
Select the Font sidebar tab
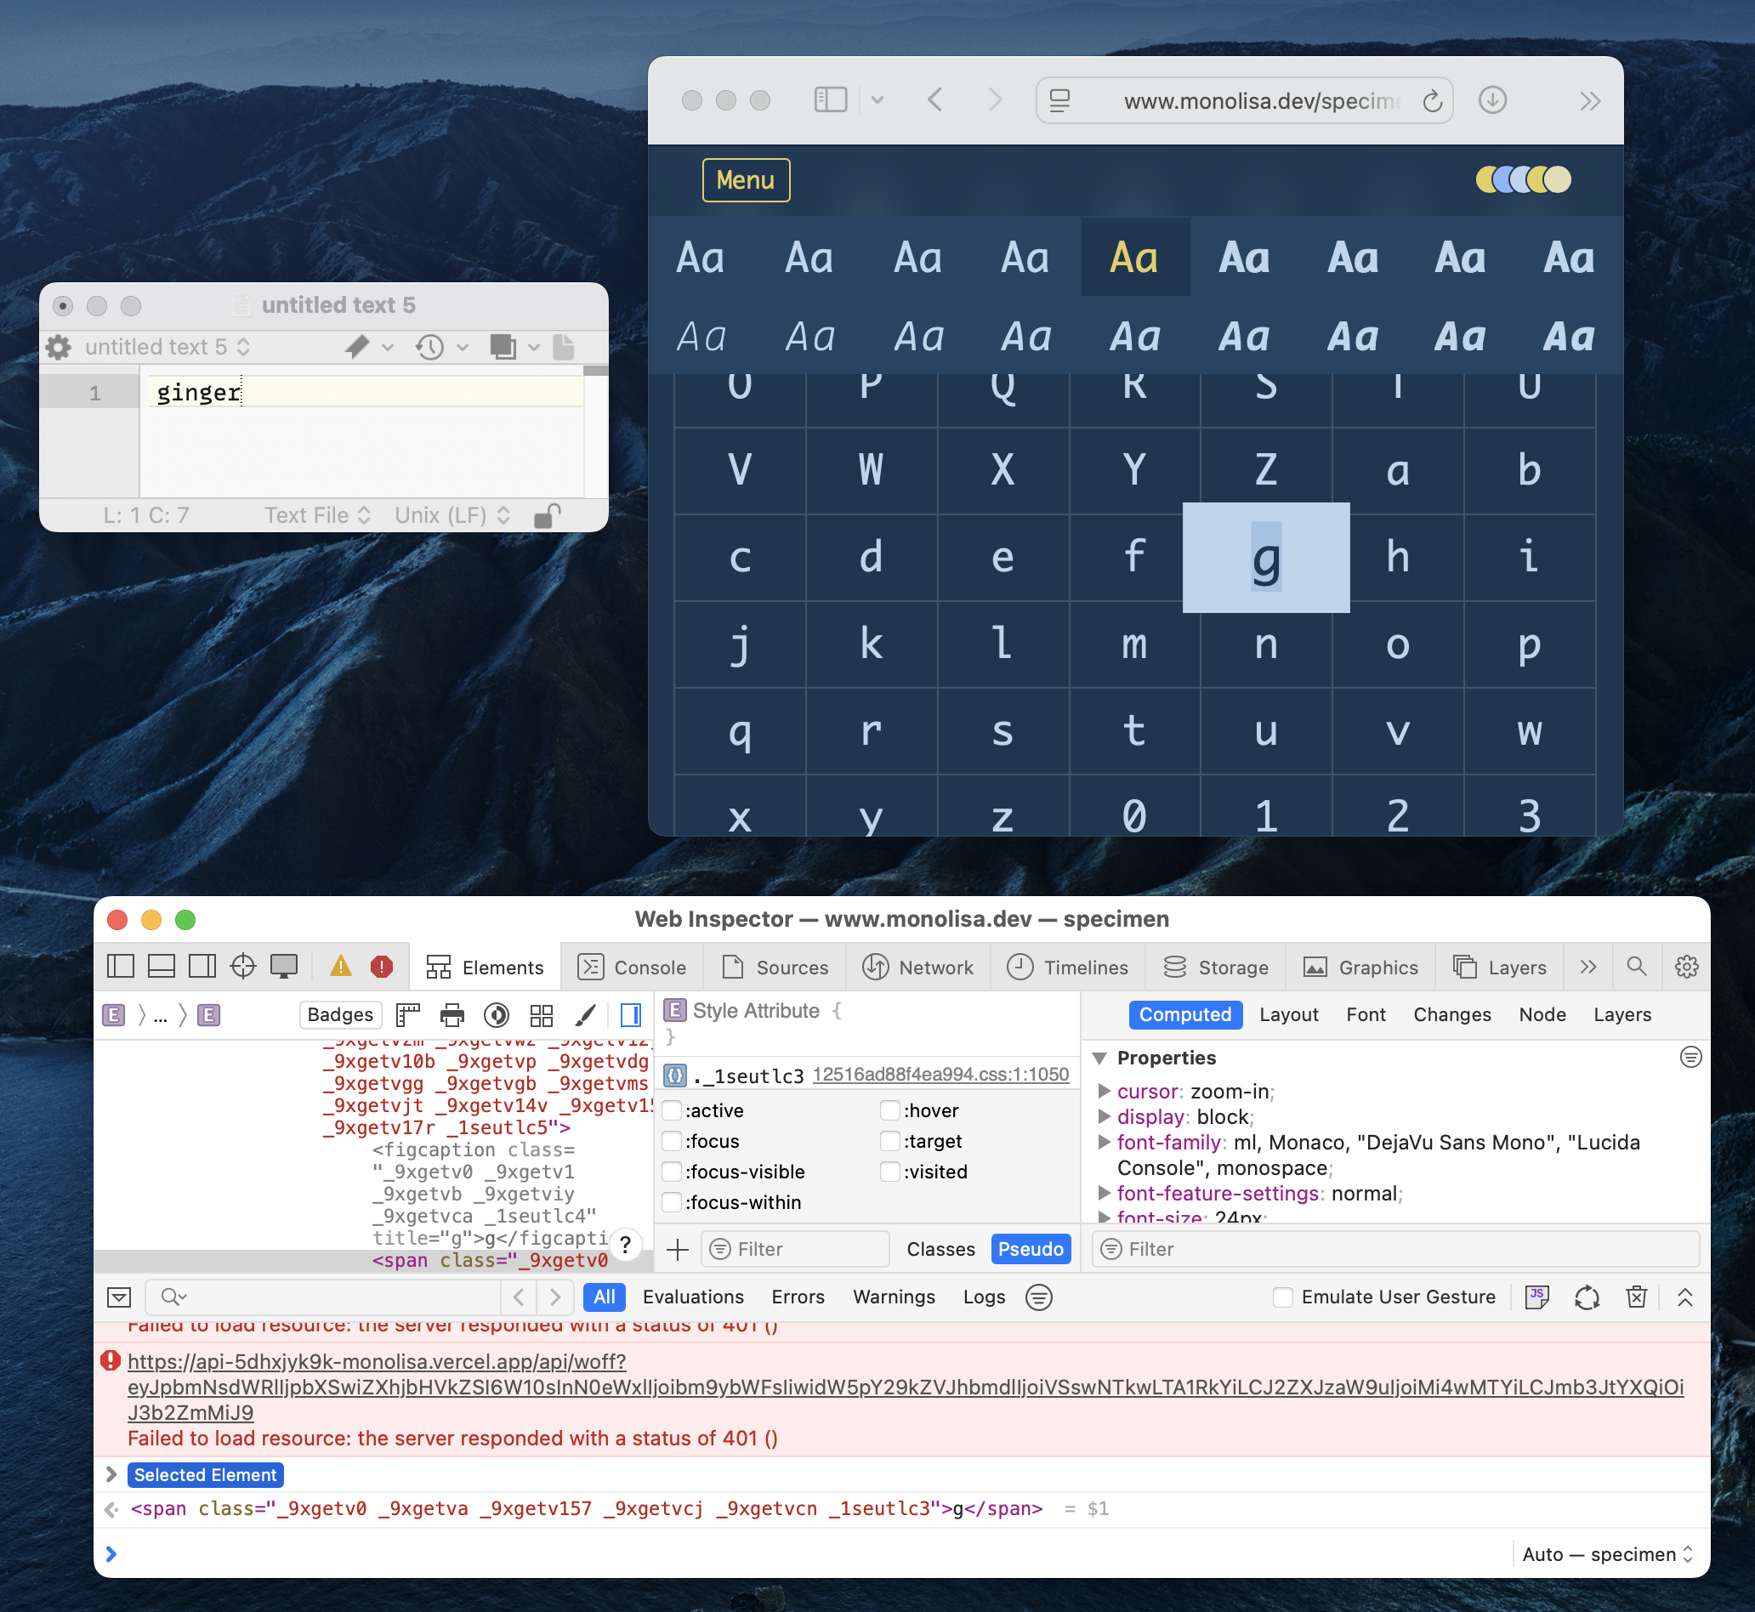[x=1365, y=1014]
